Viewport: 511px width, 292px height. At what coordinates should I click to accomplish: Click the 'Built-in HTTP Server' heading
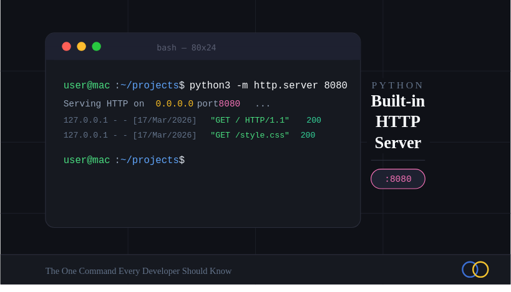(x=398, y=122)
